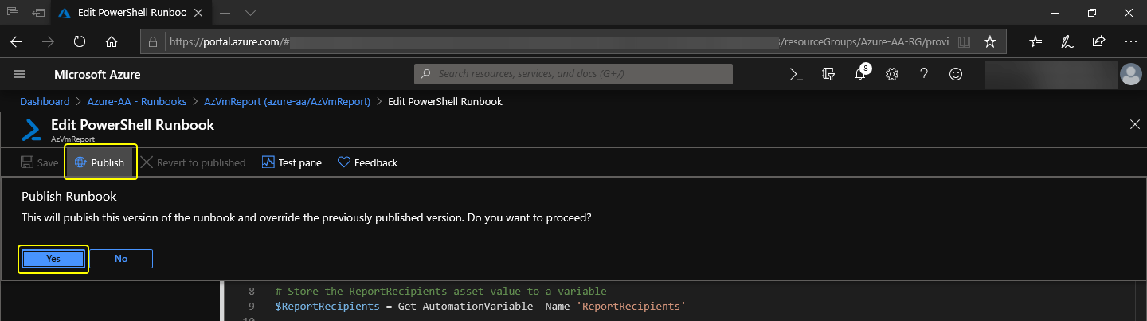Viewport: 1147px width, 321px height.
Task: Open portal settings gear icon
Action: click(x=892, y=74)
